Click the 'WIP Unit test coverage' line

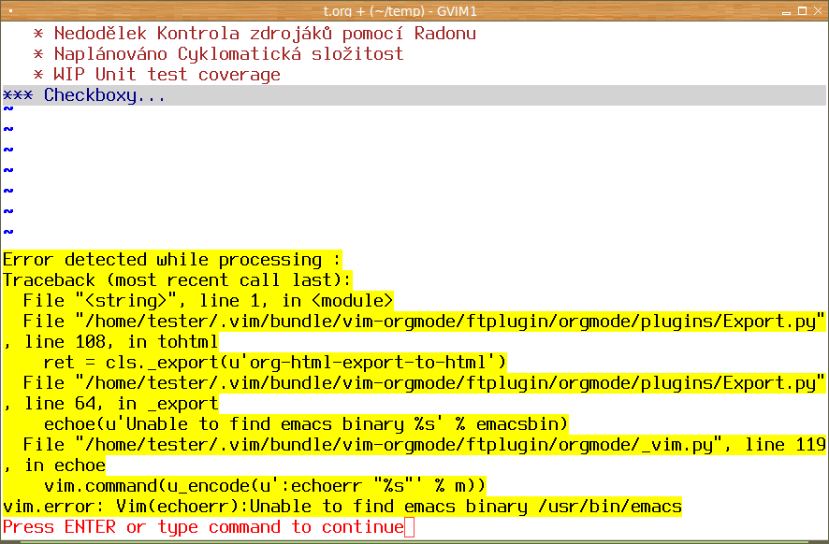(156, 75)
